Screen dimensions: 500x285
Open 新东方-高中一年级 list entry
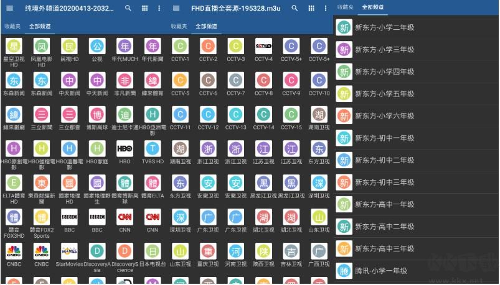416,204
